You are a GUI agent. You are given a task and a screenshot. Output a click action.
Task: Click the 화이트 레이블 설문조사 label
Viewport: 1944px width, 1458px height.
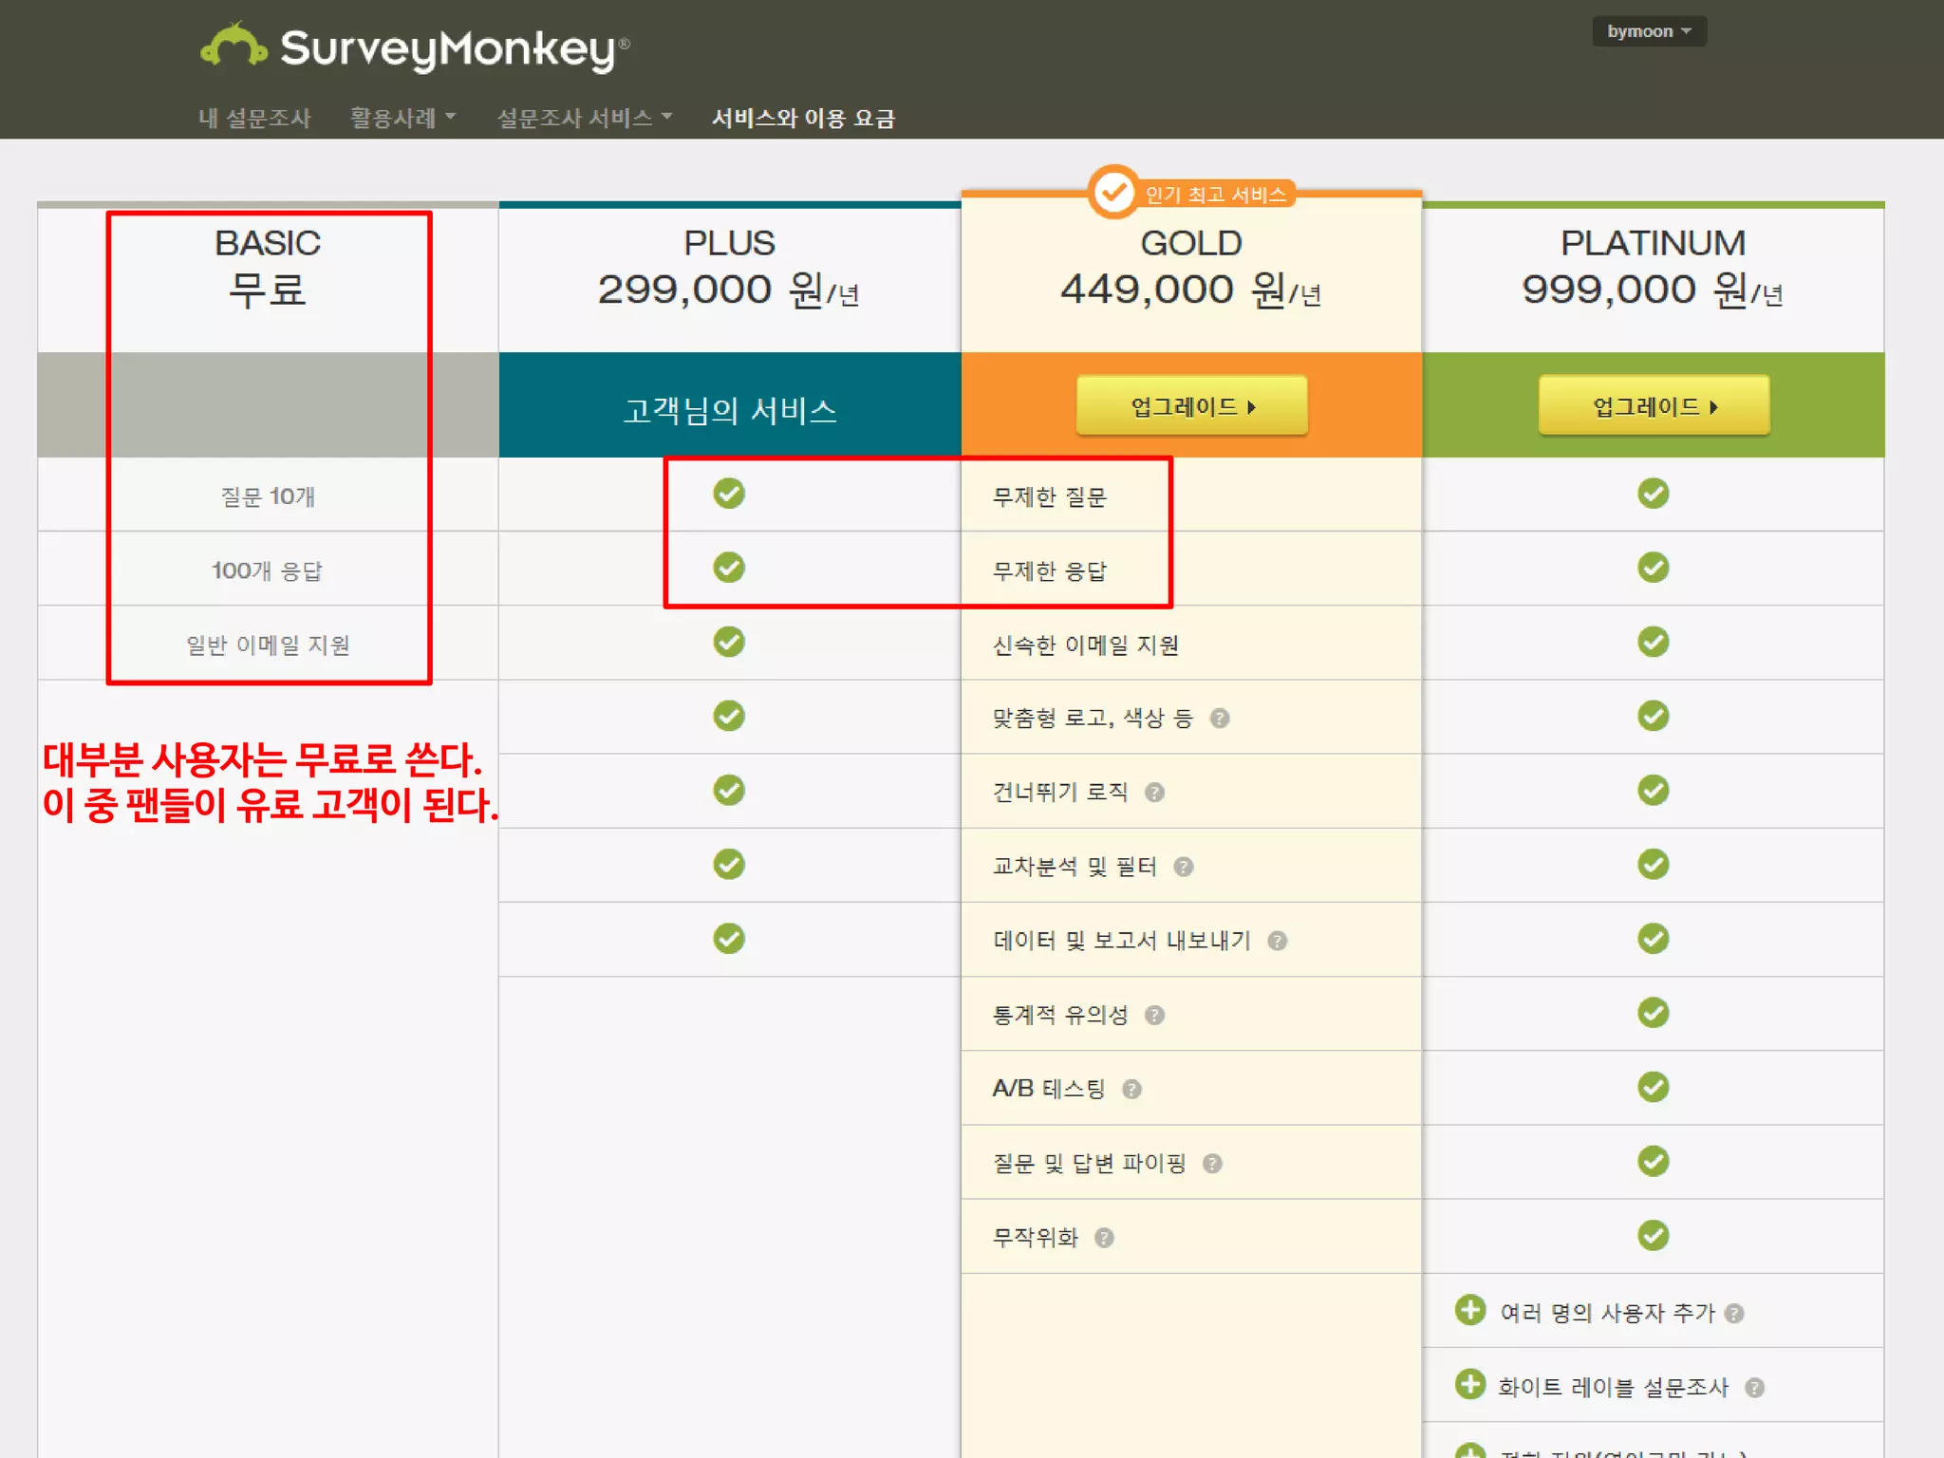point(1614,1388)
